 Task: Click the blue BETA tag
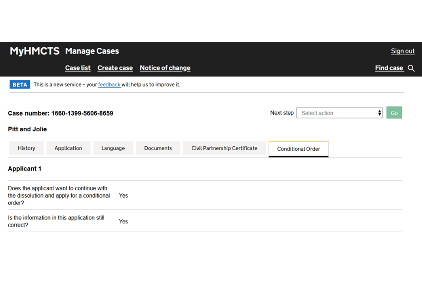20,85
